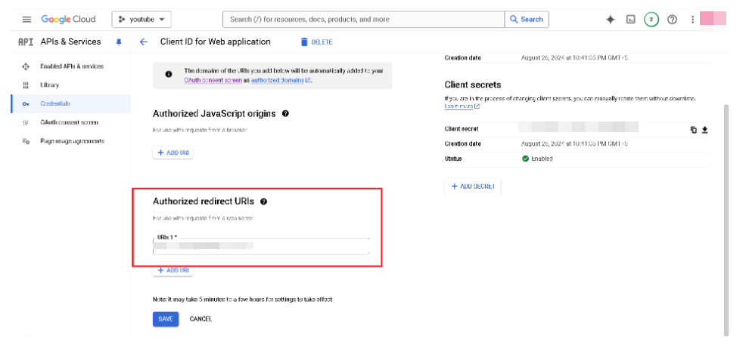Image resolution: width=743 pixels, height=348 pixels.
Task: Click the blue Save button
Action: coord(166,319)
